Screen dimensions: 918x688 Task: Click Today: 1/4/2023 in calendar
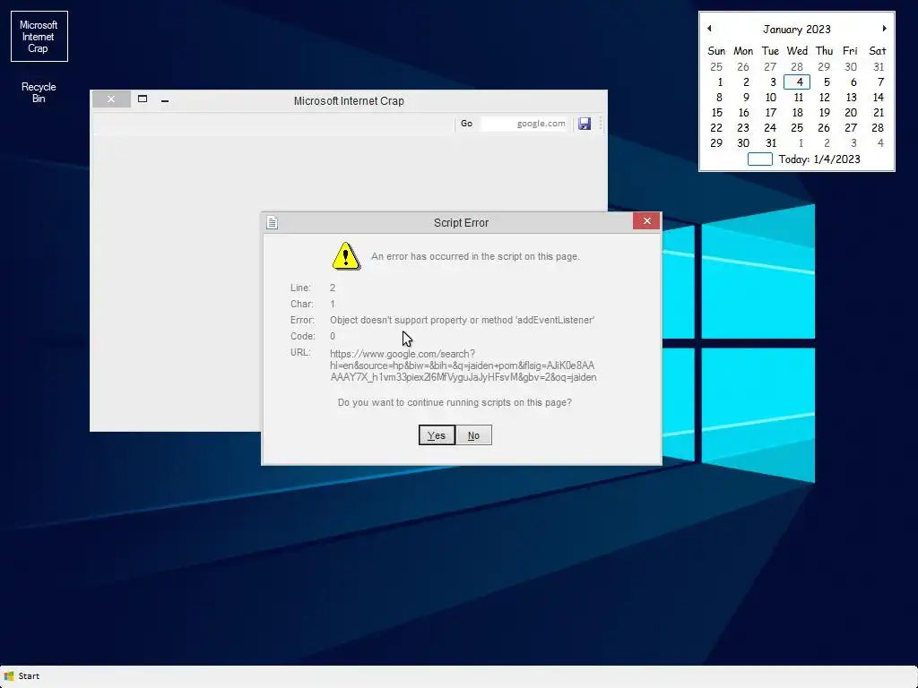(819, 159)
